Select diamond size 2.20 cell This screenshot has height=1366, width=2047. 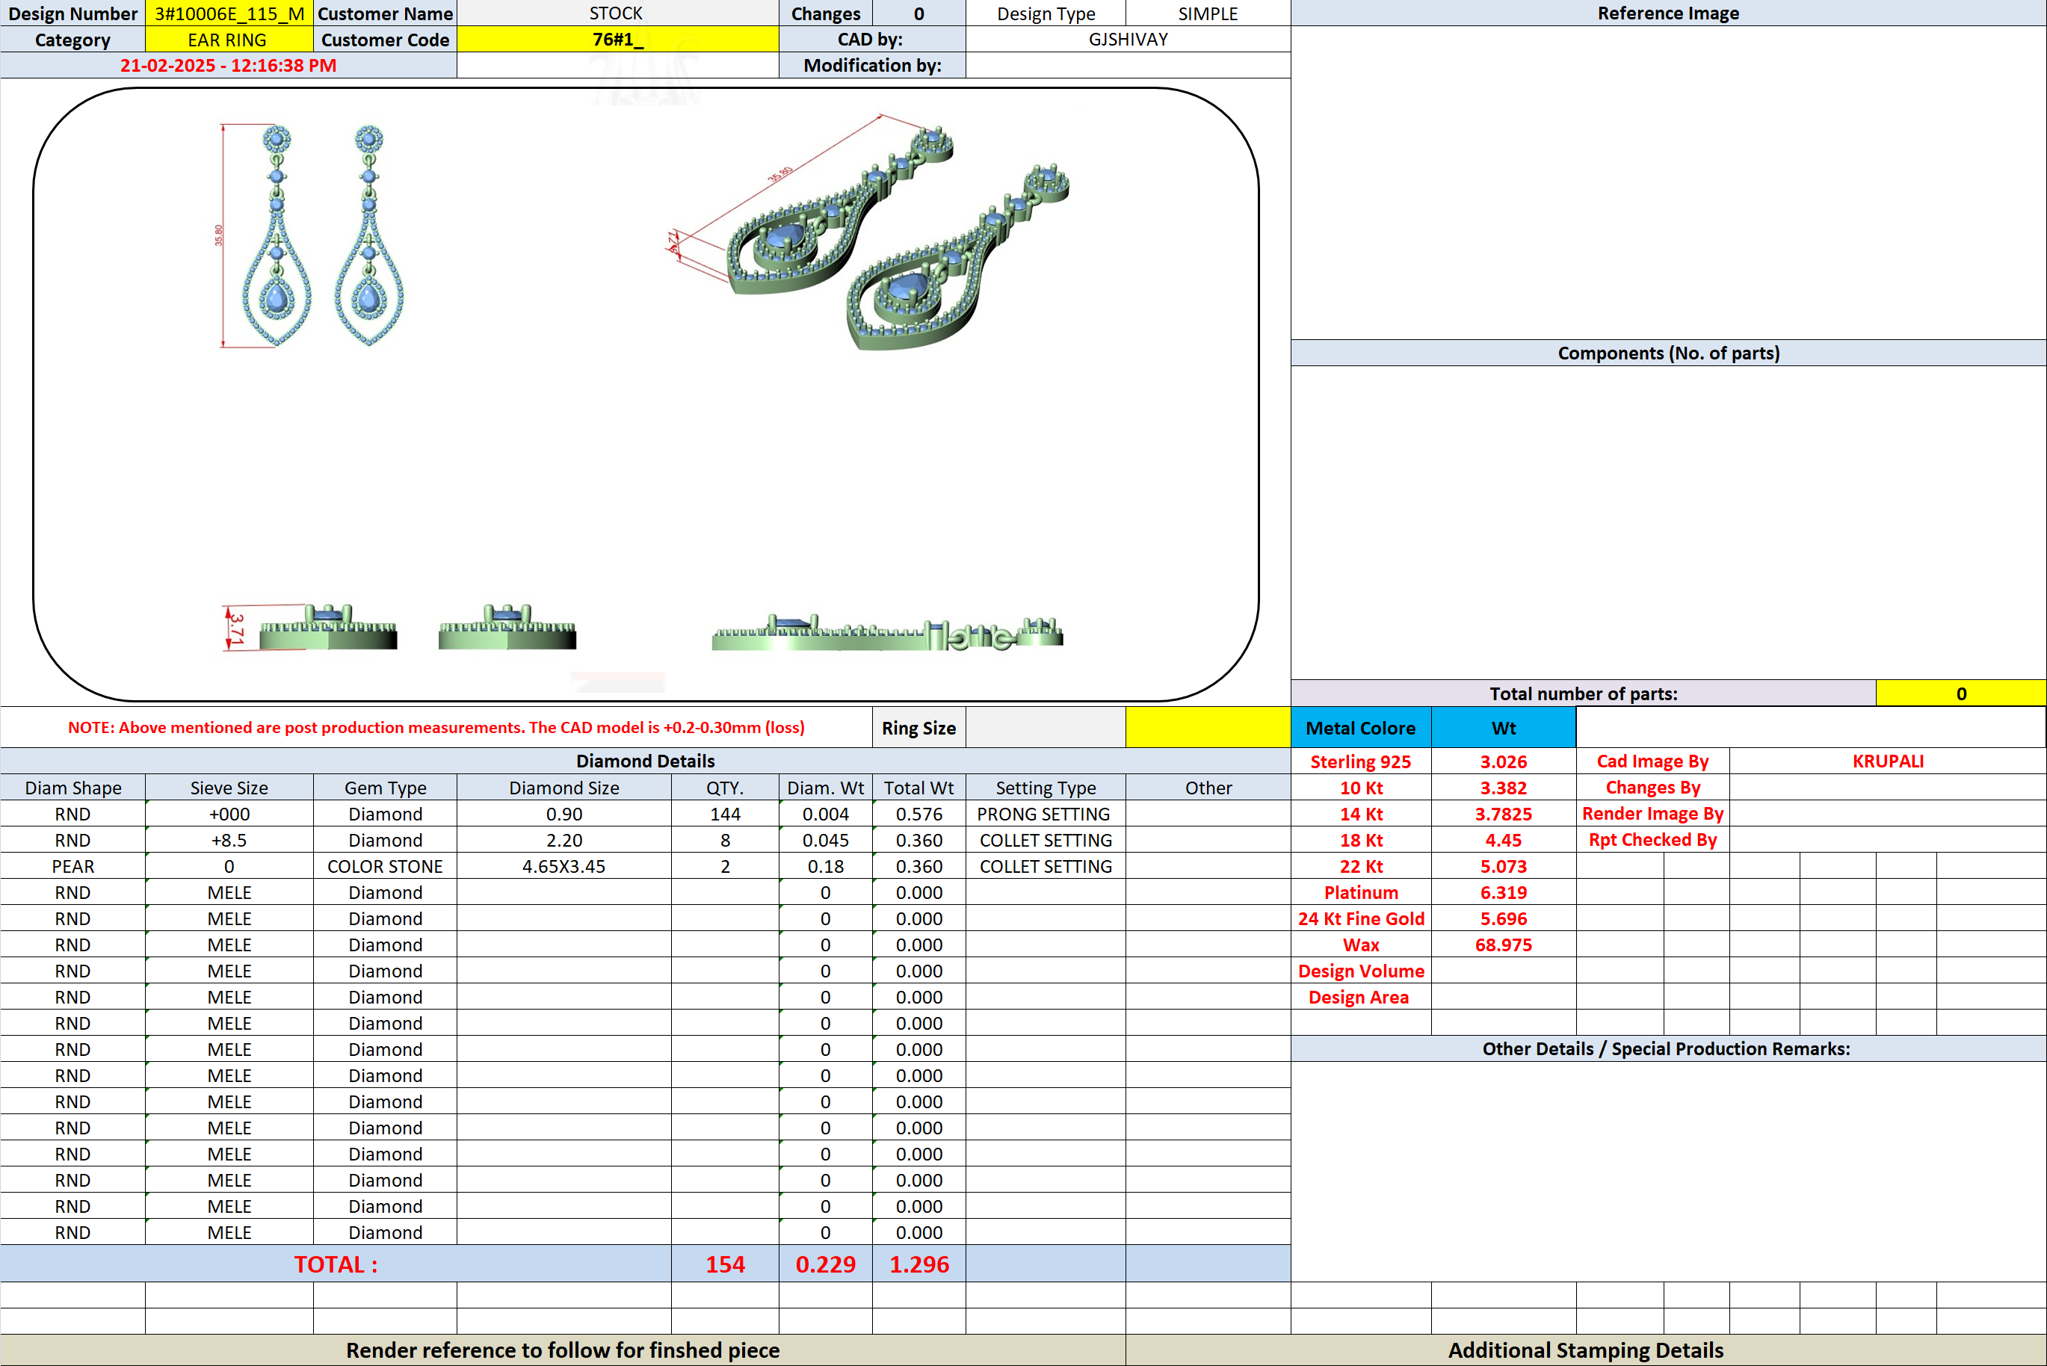point(564,840)
